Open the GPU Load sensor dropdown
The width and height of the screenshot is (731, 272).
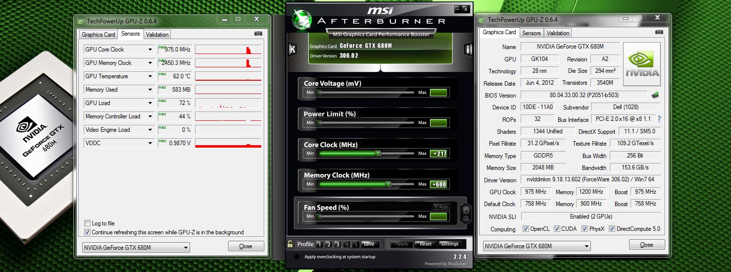150,103
